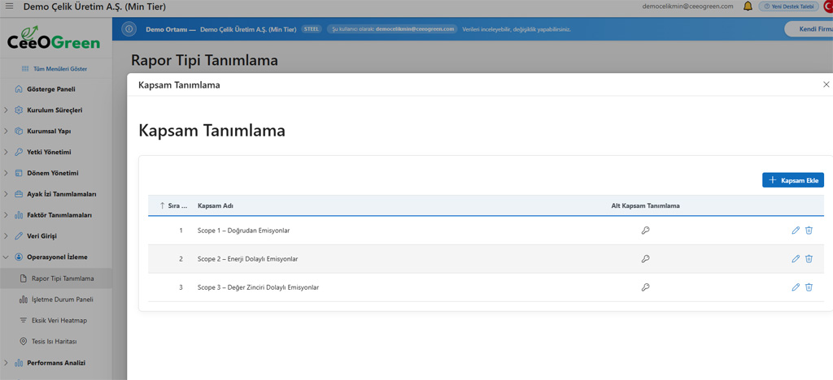Select text Scope 2 – Enerji Dolaylı Emisyonlar
This screenshot has height=380, width=833.
[247, 259]
